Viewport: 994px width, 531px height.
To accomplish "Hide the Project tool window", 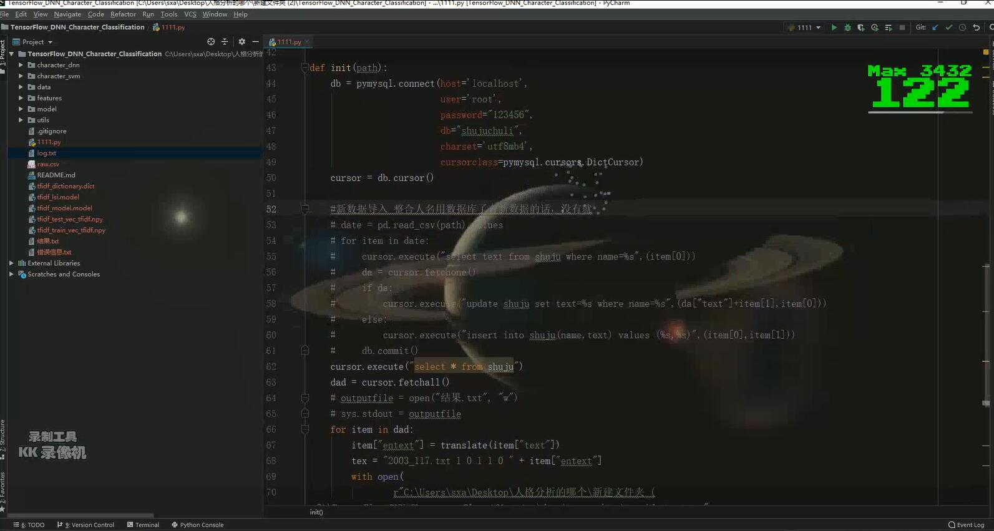I will click(255, 42).
